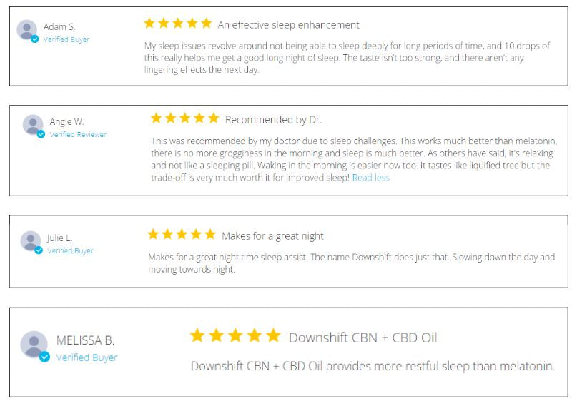Click the star rating in Julie L. review
The height and width of the screenshot is (406, 577).
pyautogui.click(x=182, y=234)
